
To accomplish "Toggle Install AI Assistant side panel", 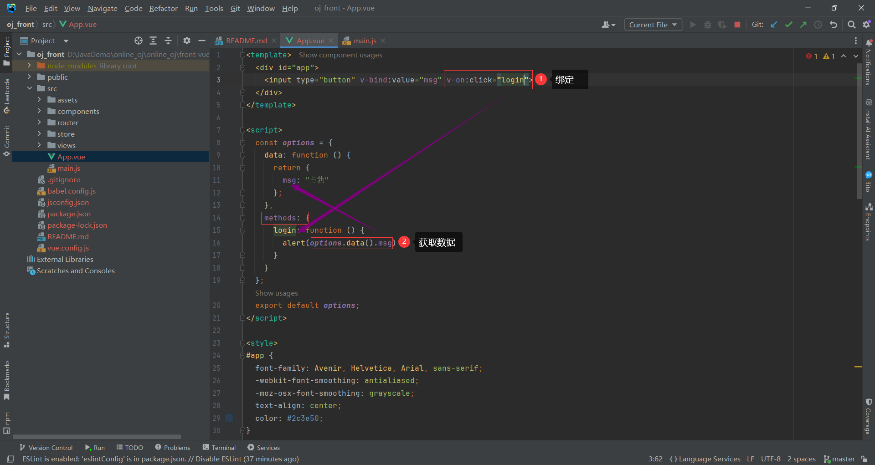I will coord(869,129).
